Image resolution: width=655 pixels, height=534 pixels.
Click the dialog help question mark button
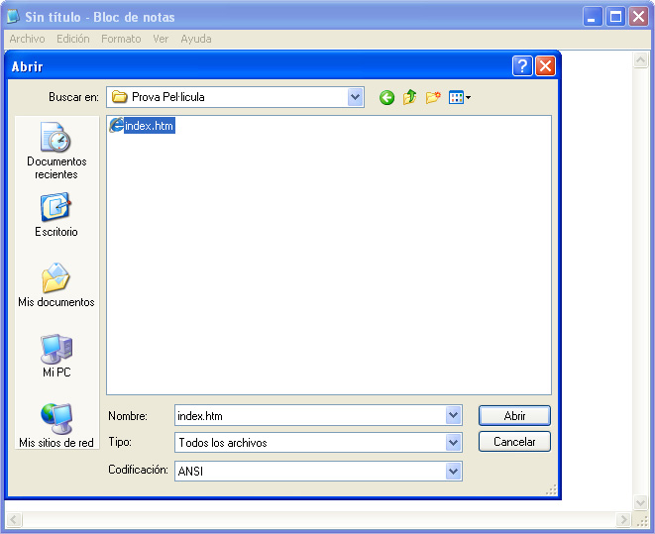tap(522, 66)
